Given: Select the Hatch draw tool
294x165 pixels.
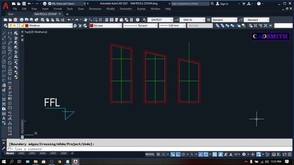Looking at the screenshot, I should [4, 99].
